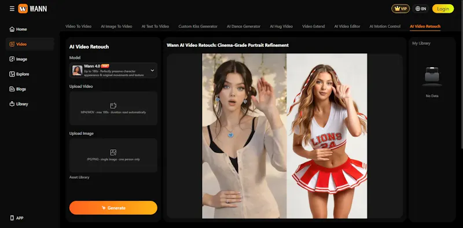463x228 pixels.
Task: Click the 'My Library' heading
Action: point(421,43)
